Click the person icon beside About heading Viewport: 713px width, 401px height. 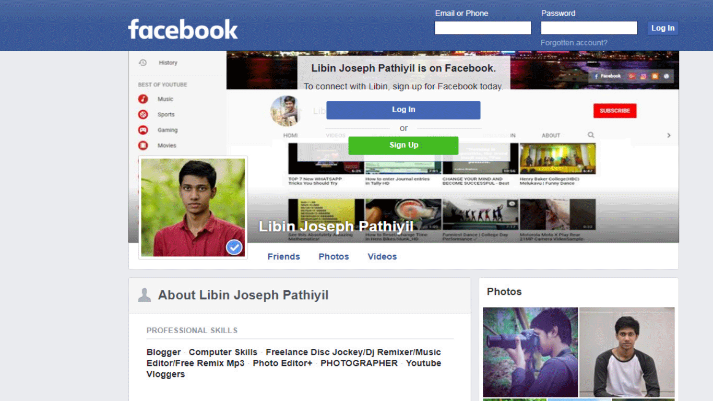pyautogui.click(x=144, y=295)
